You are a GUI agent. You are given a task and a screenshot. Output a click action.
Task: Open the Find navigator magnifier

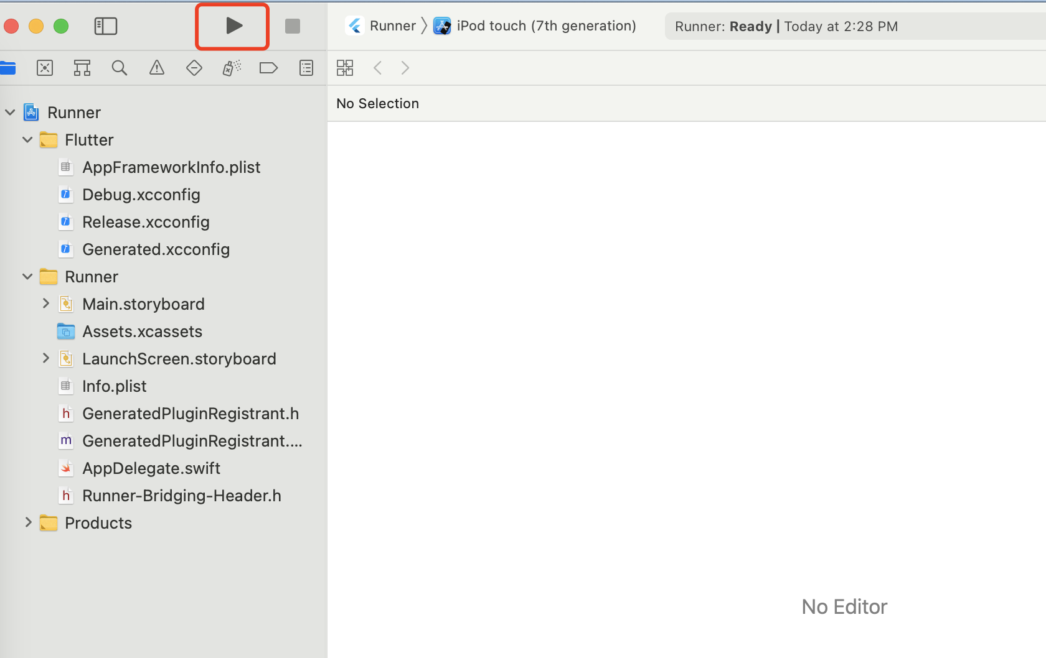120,68
